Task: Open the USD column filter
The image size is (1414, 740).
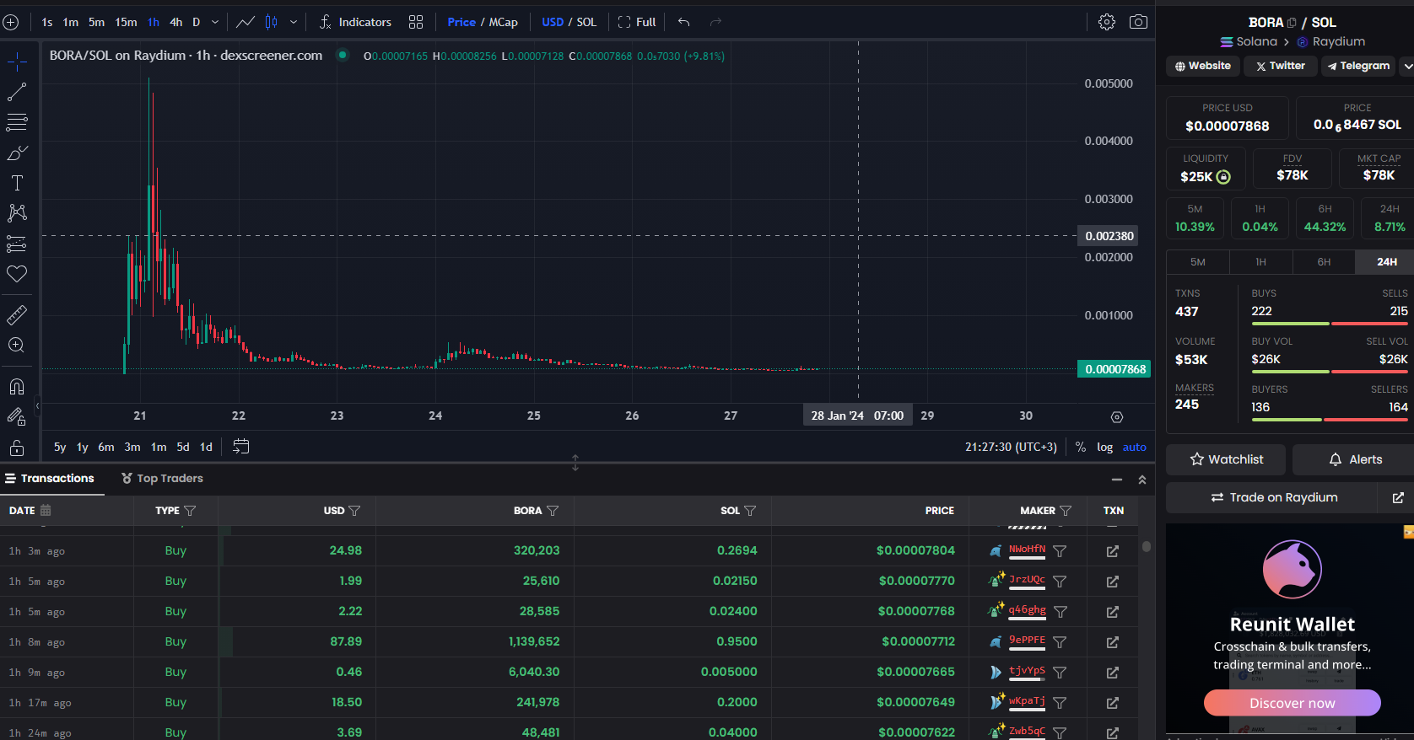Action: 354,511
